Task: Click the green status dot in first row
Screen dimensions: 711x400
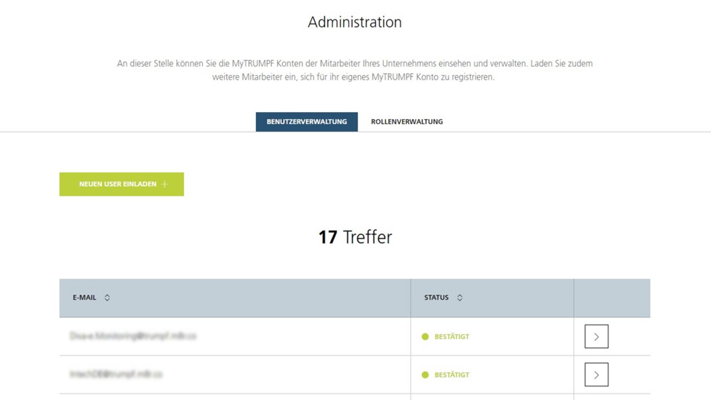Action: tap(425, 337)
